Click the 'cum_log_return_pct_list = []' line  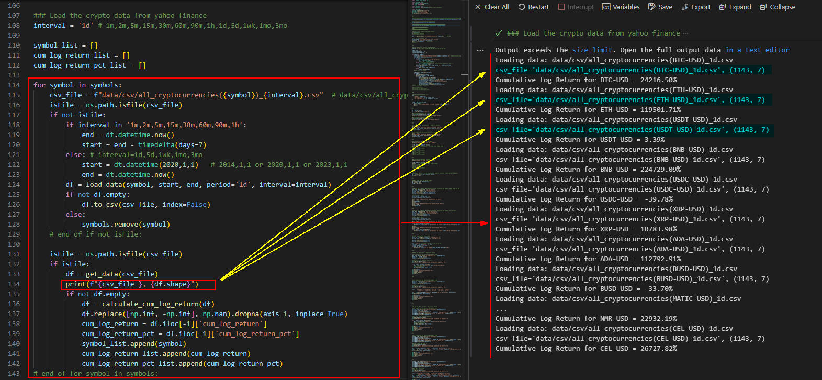89,65
